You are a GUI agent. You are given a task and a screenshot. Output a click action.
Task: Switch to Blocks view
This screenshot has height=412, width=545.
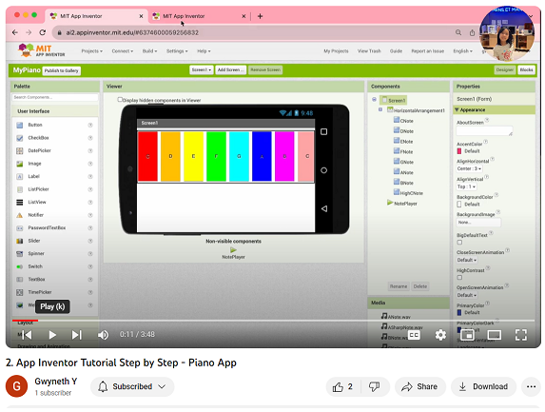tap(526, 69)
